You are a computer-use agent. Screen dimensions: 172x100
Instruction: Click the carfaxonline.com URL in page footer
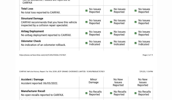click(x=42, y=55)
